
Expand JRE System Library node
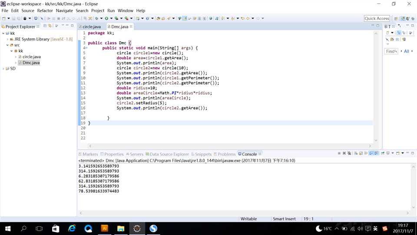(x=7, y=39)
